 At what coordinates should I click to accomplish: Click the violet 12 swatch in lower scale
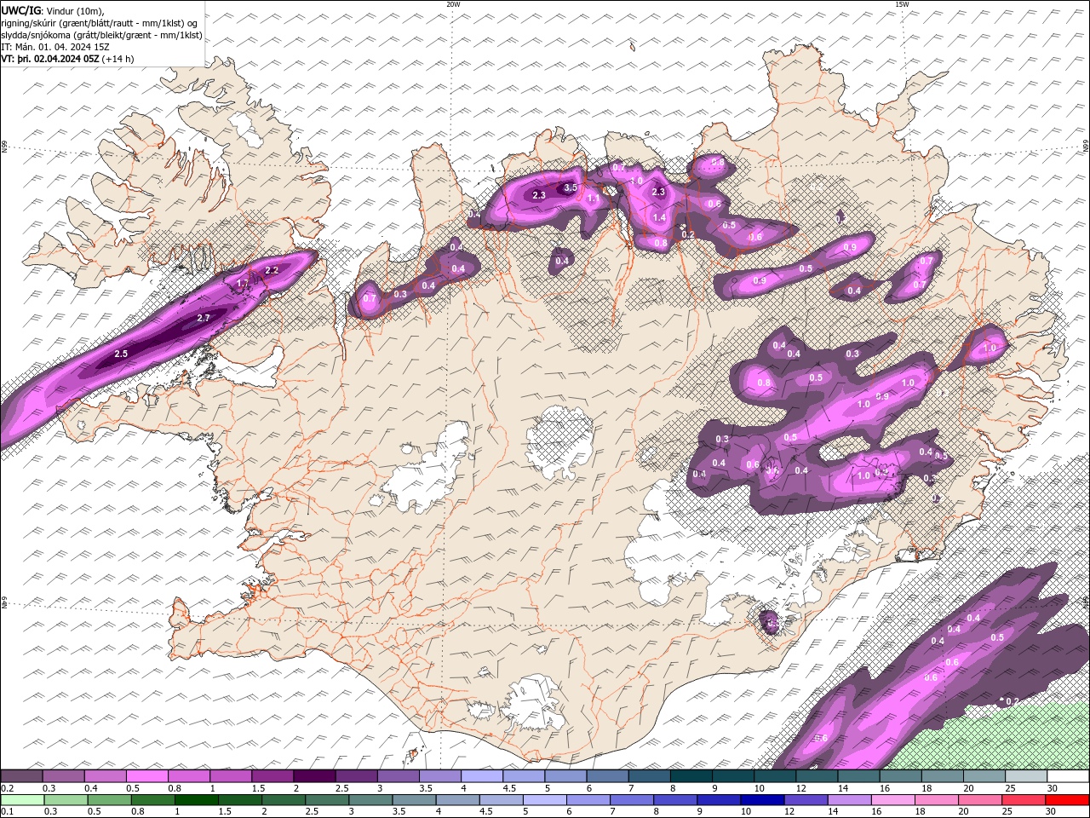click(806, 800)
